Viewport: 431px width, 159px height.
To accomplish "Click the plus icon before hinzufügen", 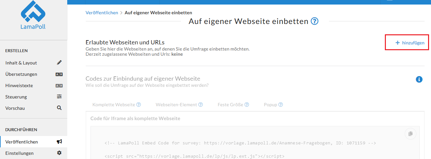I will point(397,43).
